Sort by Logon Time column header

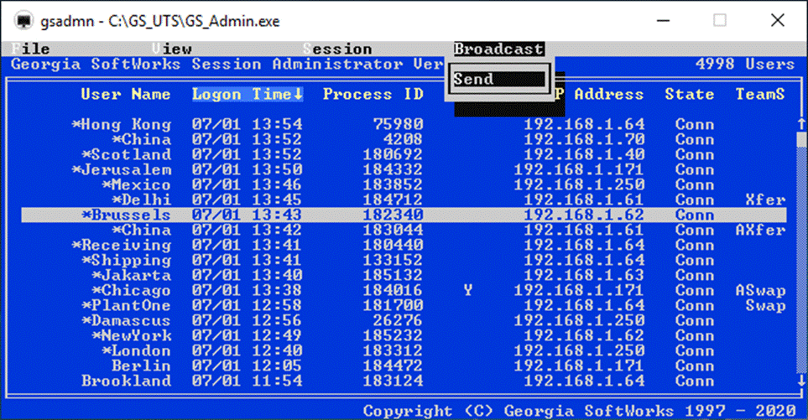click(248, 94)
